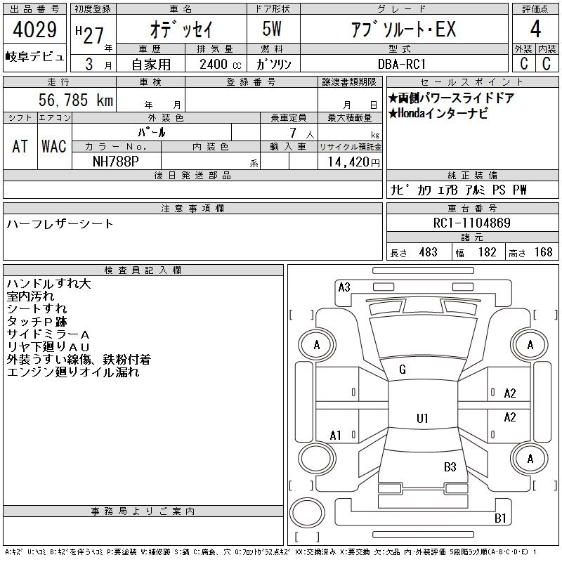562x562 pixels.
Task: Select the fuel type ガソリン
Action: pyautogui.click(x=273, y=64)
